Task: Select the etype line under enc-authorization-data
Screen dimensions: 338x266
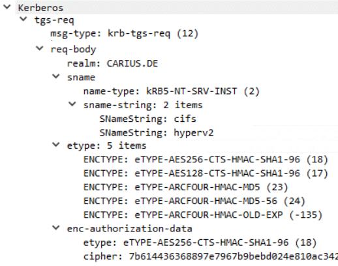Action: pos(200,243)
